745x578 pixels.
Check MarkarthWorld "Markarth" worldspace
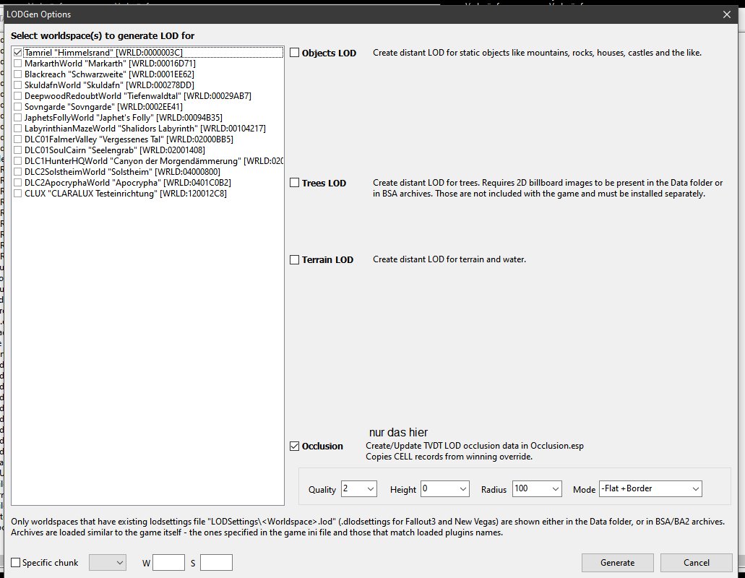click(18, 64)
